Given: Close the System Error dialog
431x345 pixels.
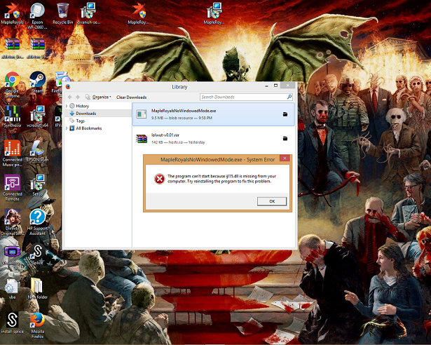Looking at the screenshot, I should 285,158.
